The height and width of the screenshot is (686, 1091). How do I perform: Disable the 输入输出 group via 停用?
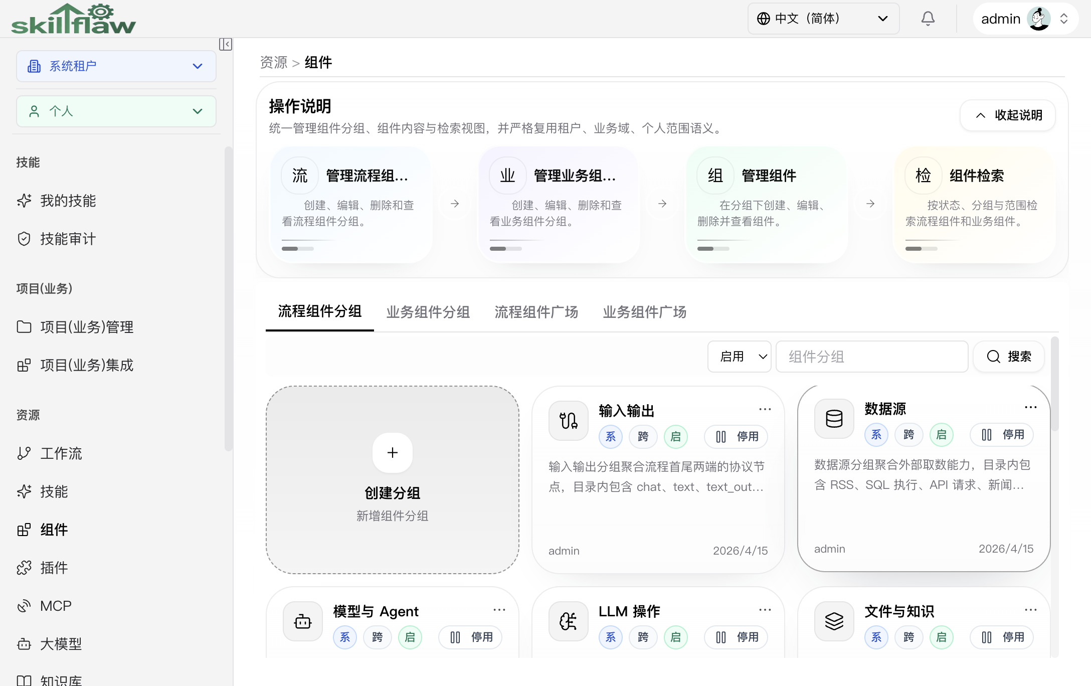pos(736,437)
